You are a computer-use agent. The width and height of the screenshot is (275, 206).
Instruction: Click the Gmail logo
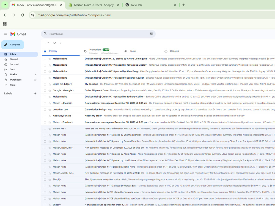pos(18,34)
